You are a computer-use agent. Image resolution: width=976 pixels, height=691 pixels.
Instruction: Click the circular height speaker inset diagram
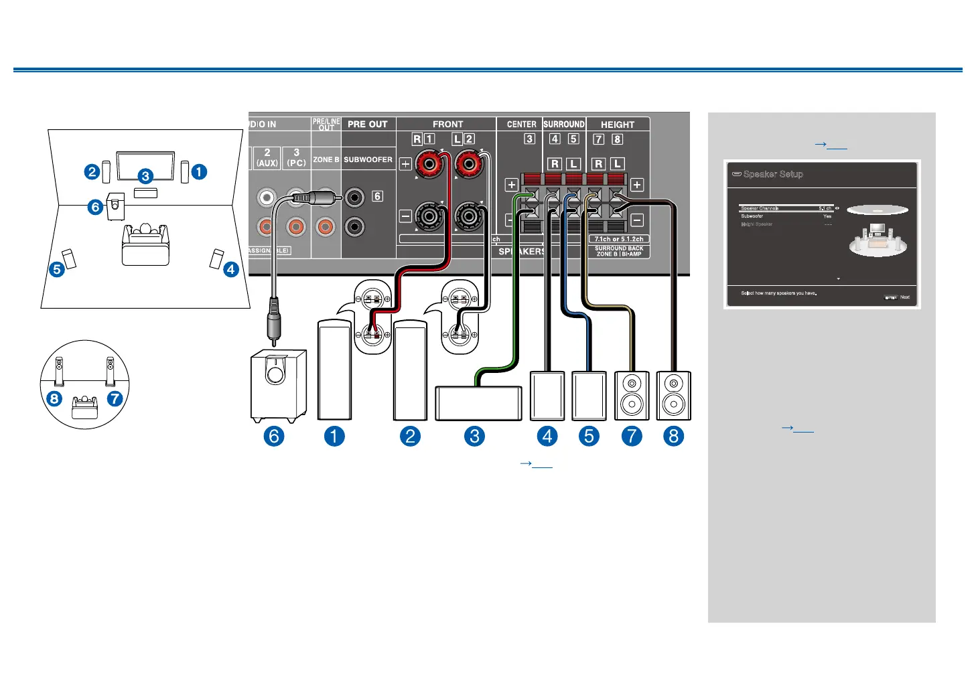tap(84, 384)
